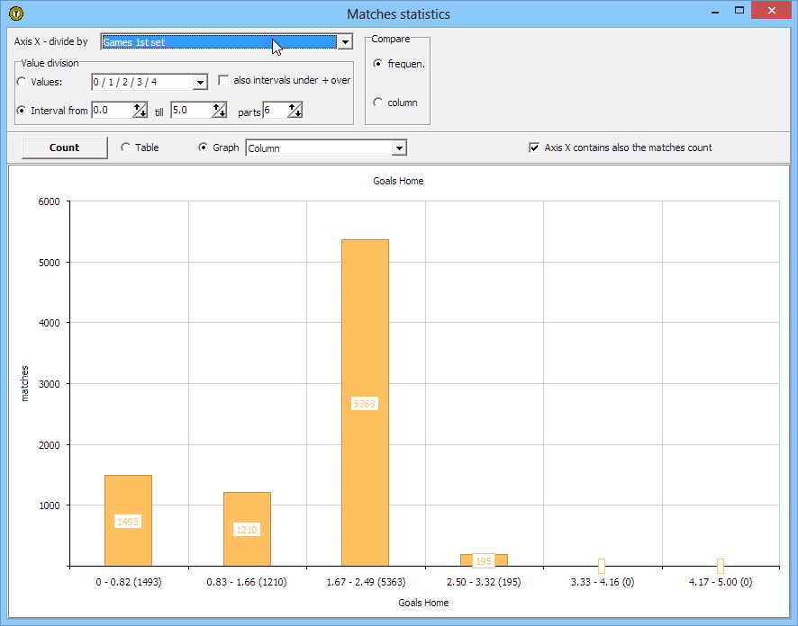Click the parts number field

pyautogui.click(x=274, y=111)
